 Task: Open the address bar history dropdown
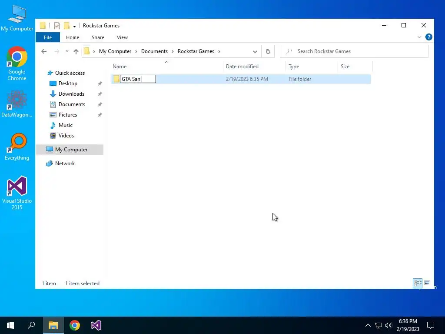pos(255,51)
